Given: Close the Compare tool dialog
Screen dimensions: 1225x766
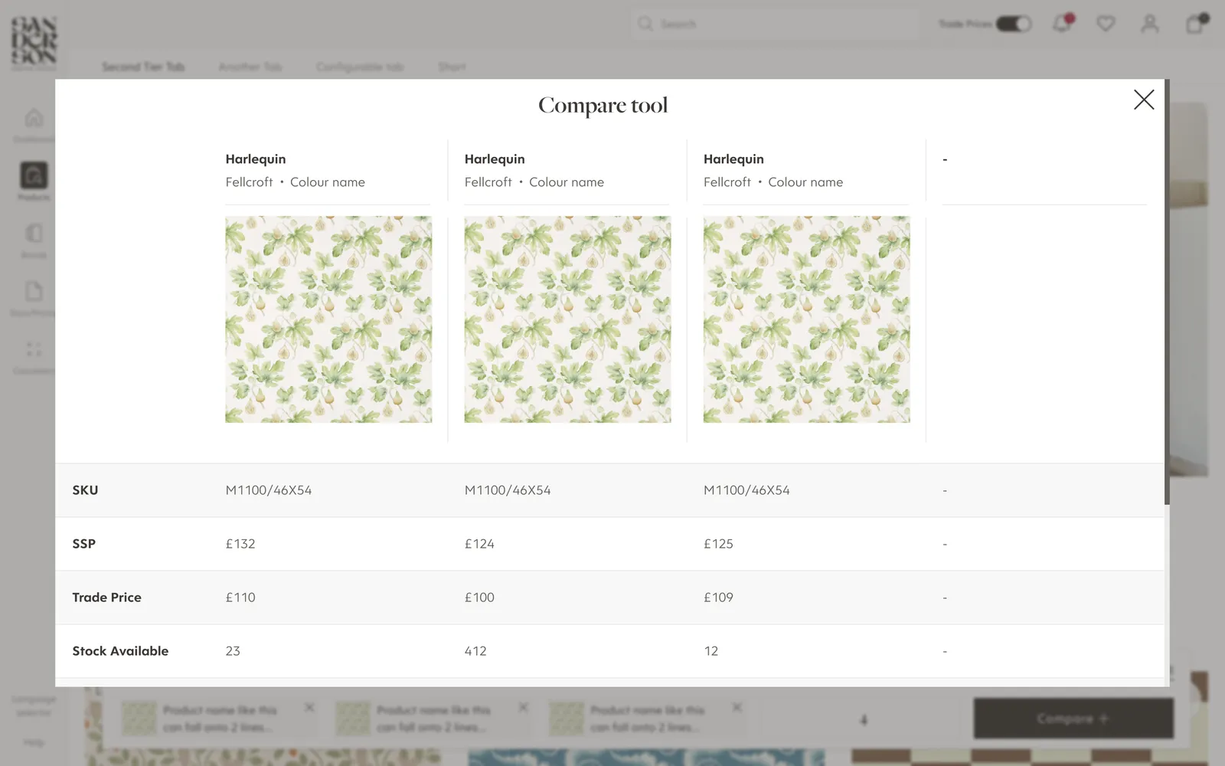Looking at the screenshot, I should tap(1144, 100).
